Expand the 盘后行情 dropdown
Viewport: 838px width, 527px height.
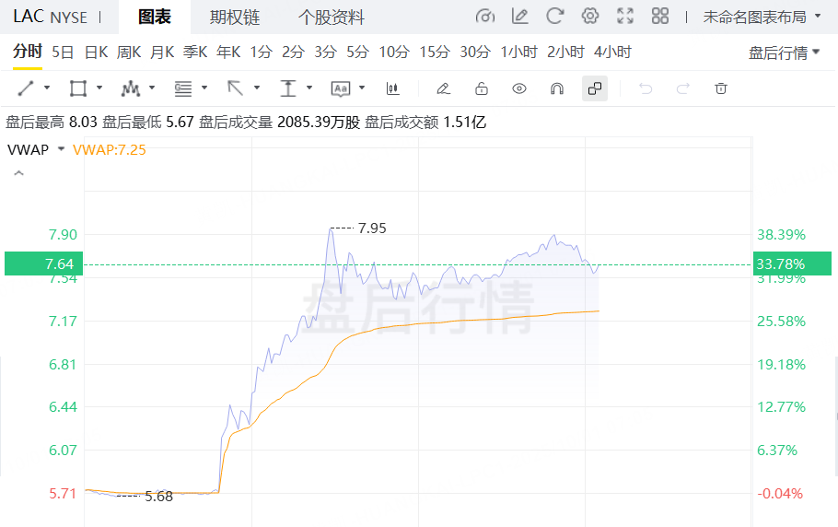785,53
